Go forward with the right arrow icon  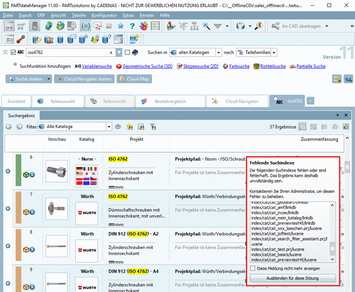[19, 127]
